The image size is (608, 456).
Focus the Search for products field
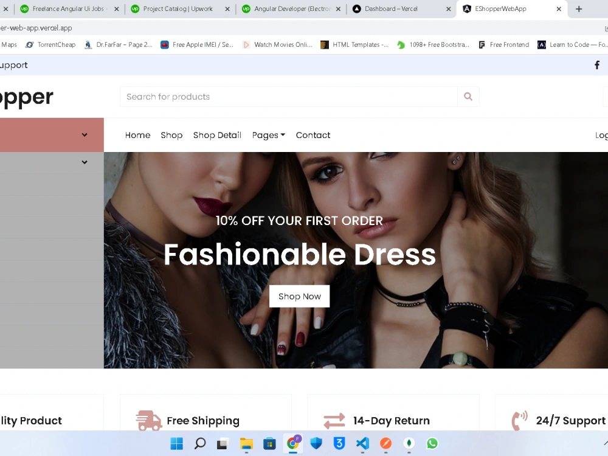pos(288,97)
